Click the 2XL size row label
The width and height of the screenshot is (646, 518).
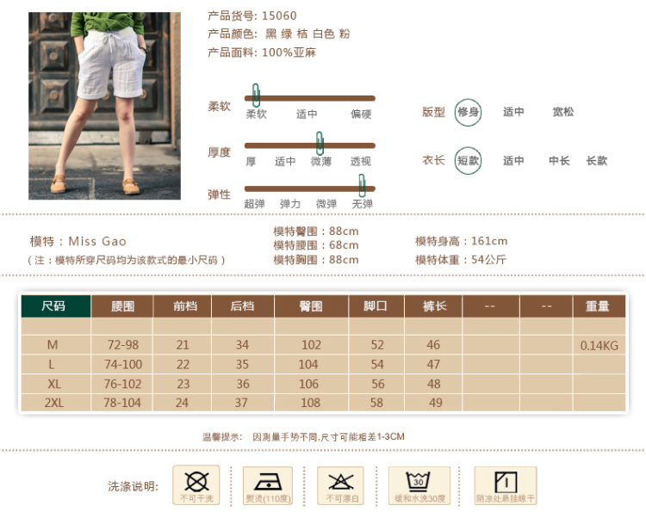(53, 403)
